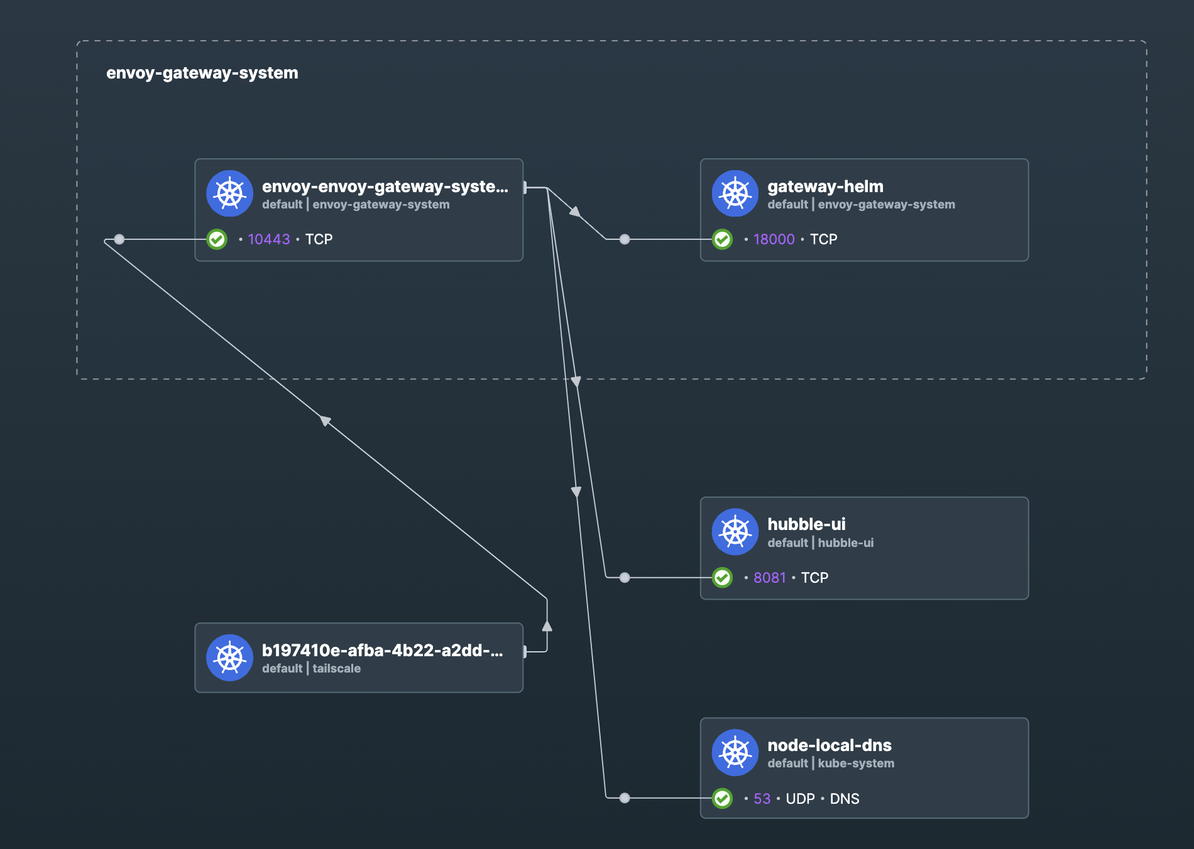Image resolution: width=1194 pixels, height=849 pixels.
Task: Click green check next to port 53
Action: coord(723,798)
